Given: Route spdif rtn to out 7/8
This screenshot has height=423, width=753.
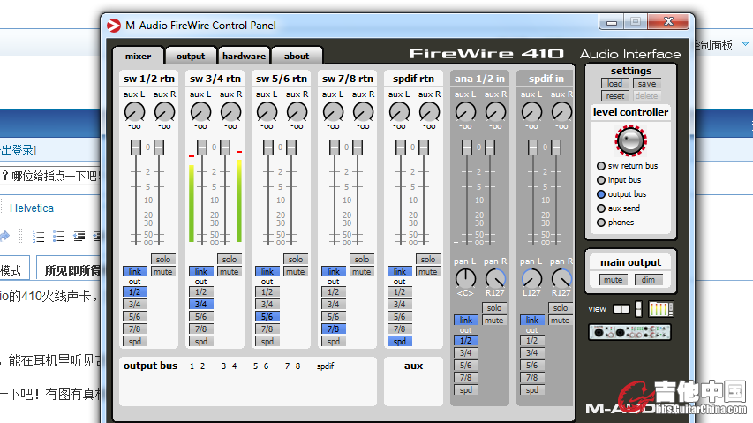Looking at the screenshot, I should 400,329.
